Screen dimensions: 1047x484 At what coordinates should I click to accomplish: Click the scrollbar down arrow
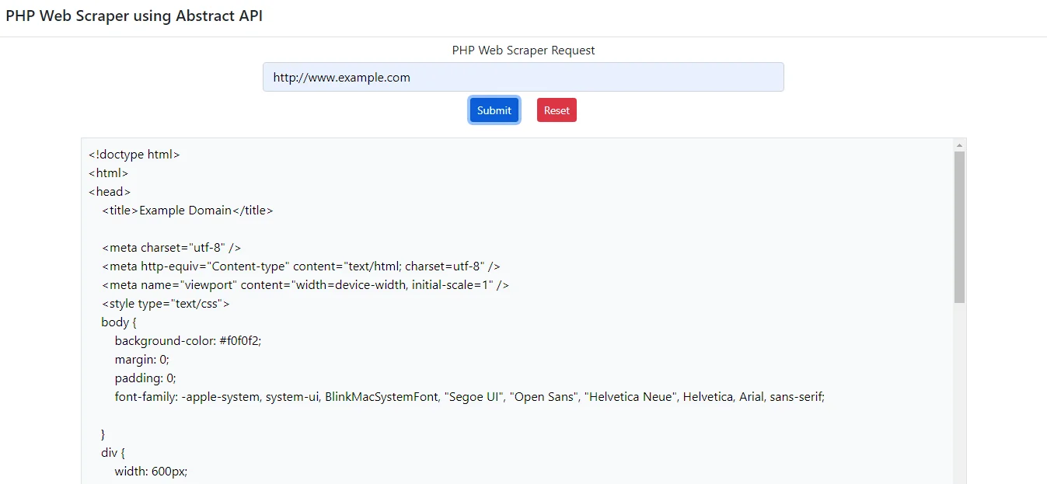tap(958, 479)
